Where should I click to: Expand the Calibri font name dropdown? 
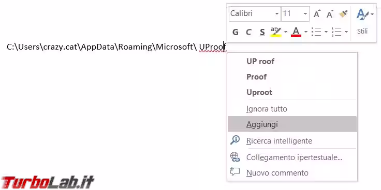point(277,14)
